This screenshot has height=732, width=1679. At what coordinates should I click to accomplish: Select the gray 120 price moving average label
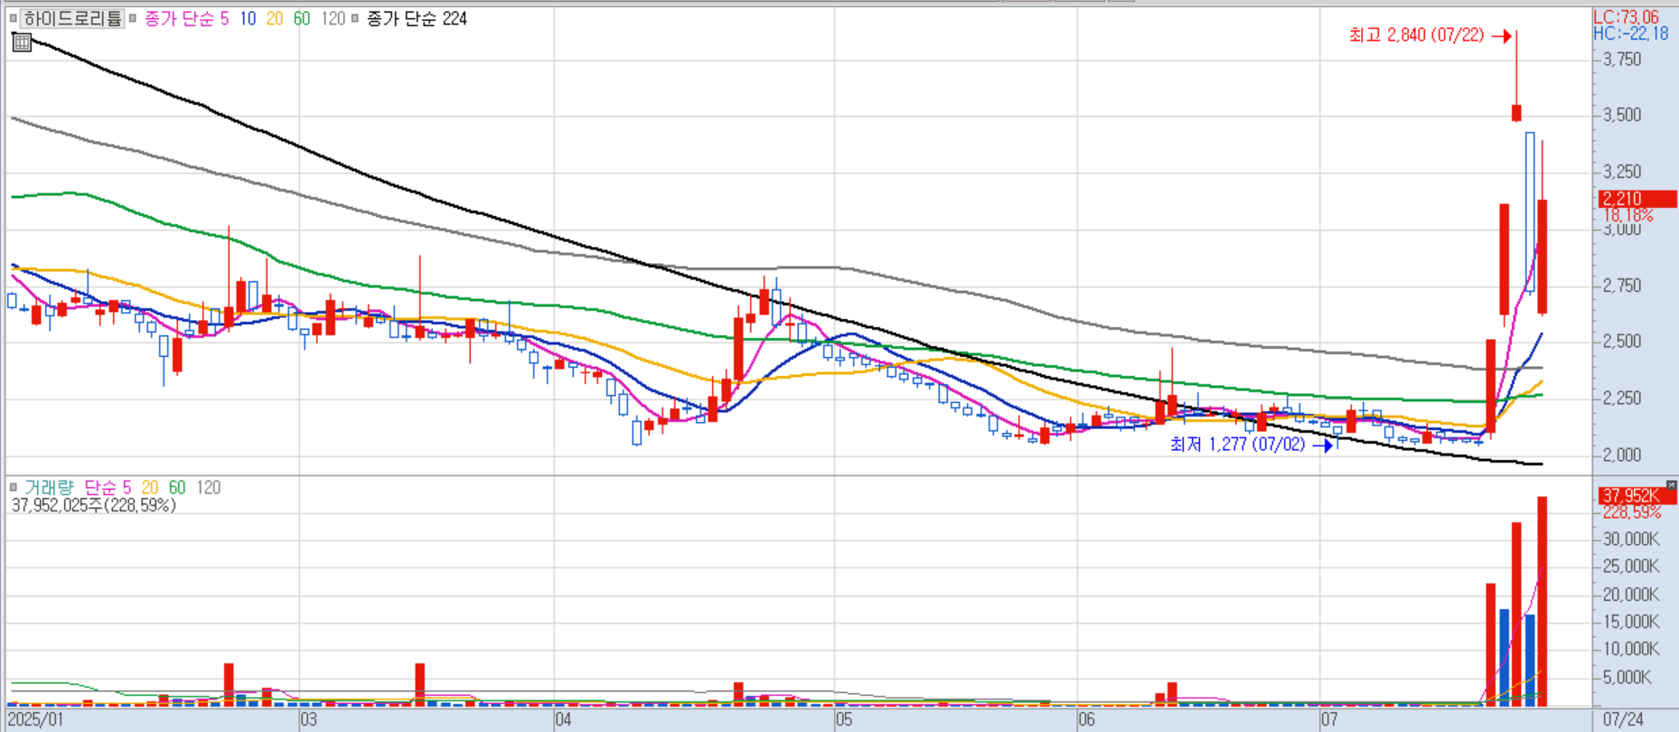(333, 18)
